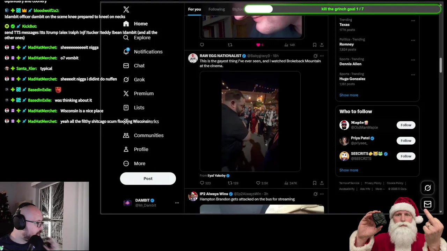Image resolution: width=447 pixels, height=251 pixels.
Task: Open more options for Dennis Allen trend
Action: point(413,60)
